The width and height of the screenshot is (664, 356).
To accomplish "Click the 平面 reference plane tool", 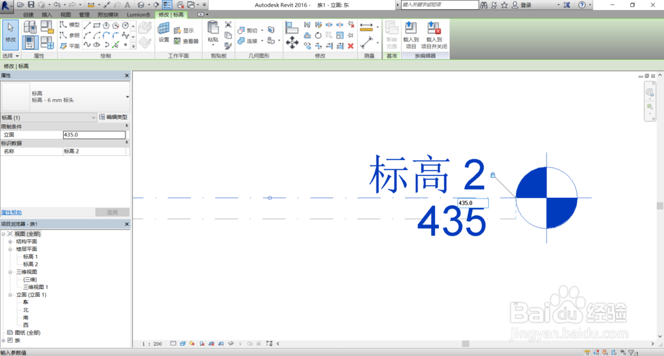I will (x=70, y=46).
